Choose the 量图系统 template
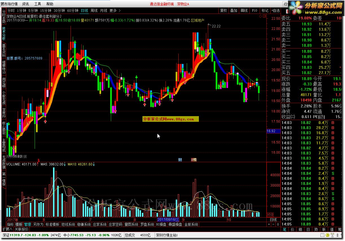Screen dimensions: 345x241 pyautogui.click(x=131, y=225)
